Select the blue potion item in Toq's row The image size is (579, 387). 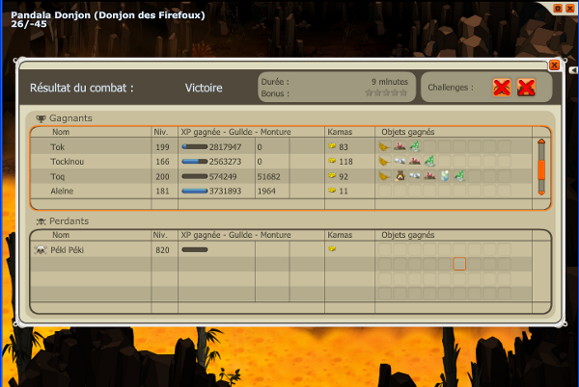pyautogui.click(x=445, y=176)
